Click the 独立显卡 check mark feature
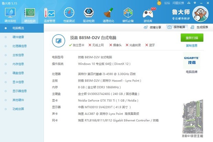This screenshot has height=142, width=213. point(77,45)
